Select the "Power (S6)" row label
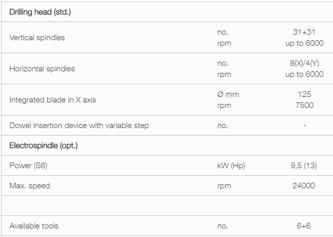The height and width of the screenshot is (237, 333). click(28, 166)
